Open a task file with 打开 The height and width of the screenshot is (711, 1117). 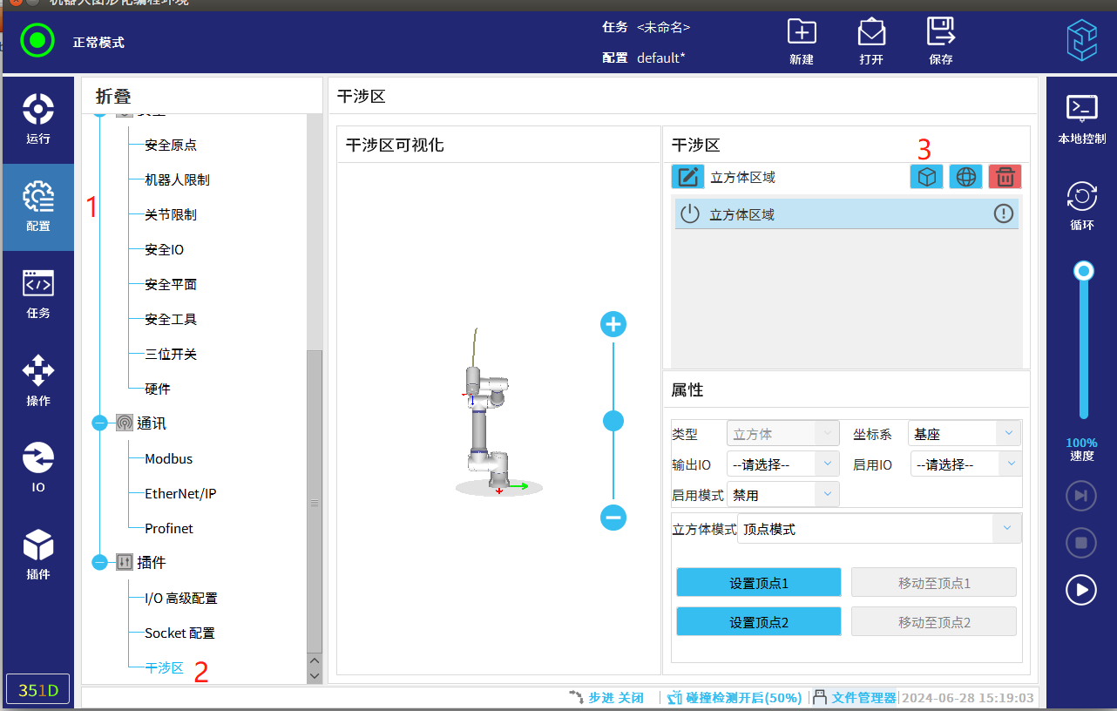pyautogui.click(x=870, y=41)
